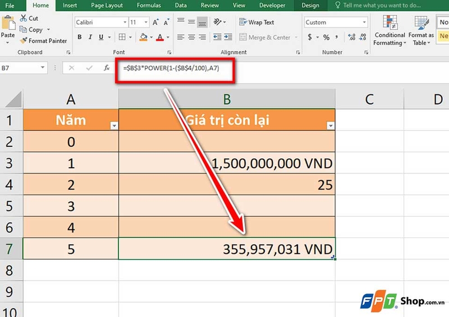
Task: Click the Tell me what you want search box
Action: 378,6
